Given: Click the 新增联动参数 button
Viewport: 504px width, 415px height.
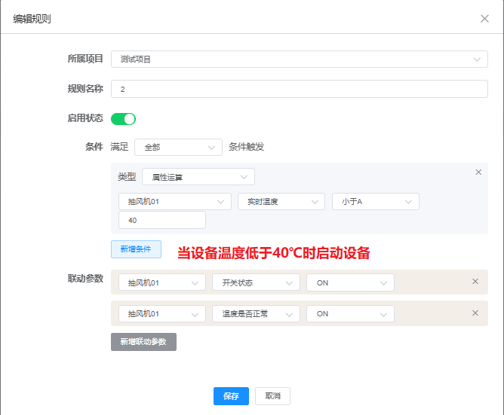Looking at the screenshot, I should pos(143,342).
